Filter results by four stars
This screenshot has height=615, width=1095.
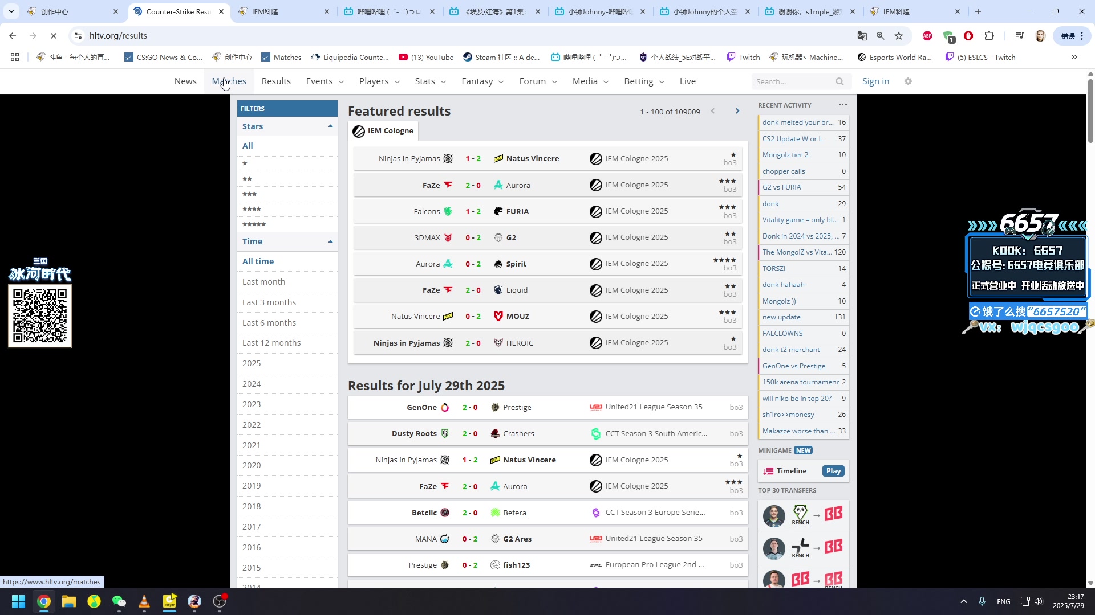(x=287, y=209)
